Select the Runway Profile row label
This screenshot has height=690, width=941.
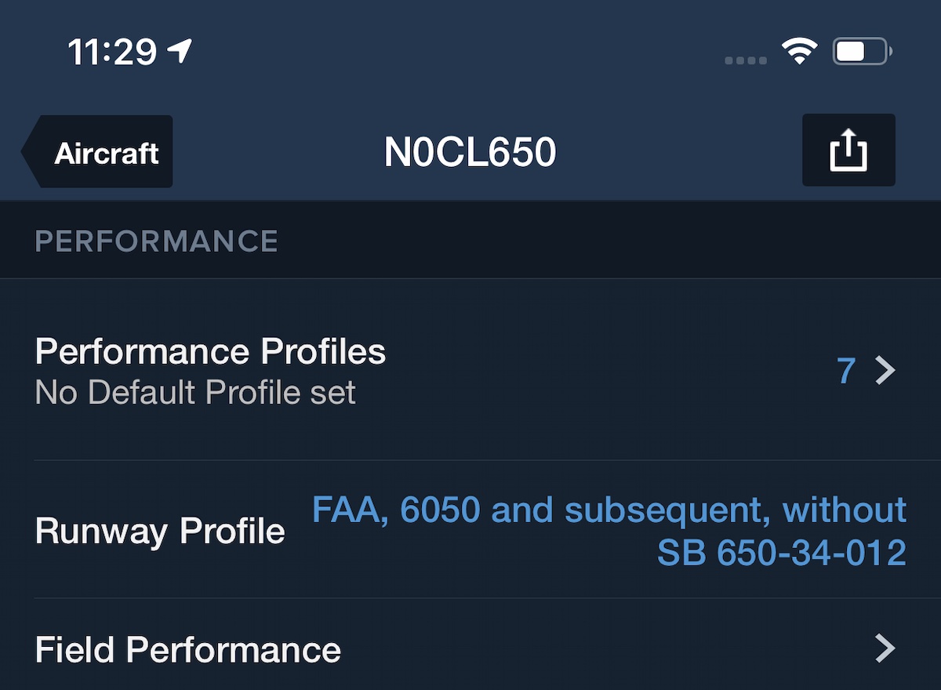tap(160, 531)
